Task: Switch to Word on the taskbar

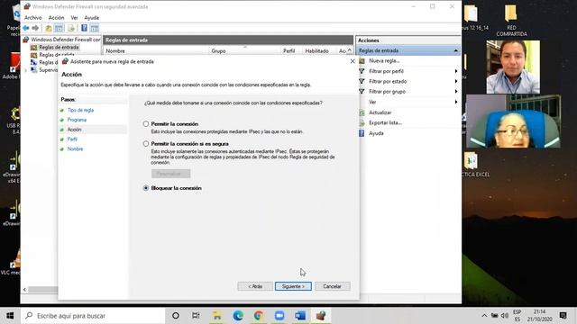Action: pos(300,316)
